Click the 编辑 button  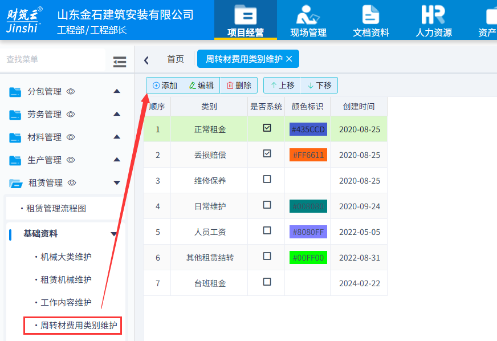tap(201, 86)
